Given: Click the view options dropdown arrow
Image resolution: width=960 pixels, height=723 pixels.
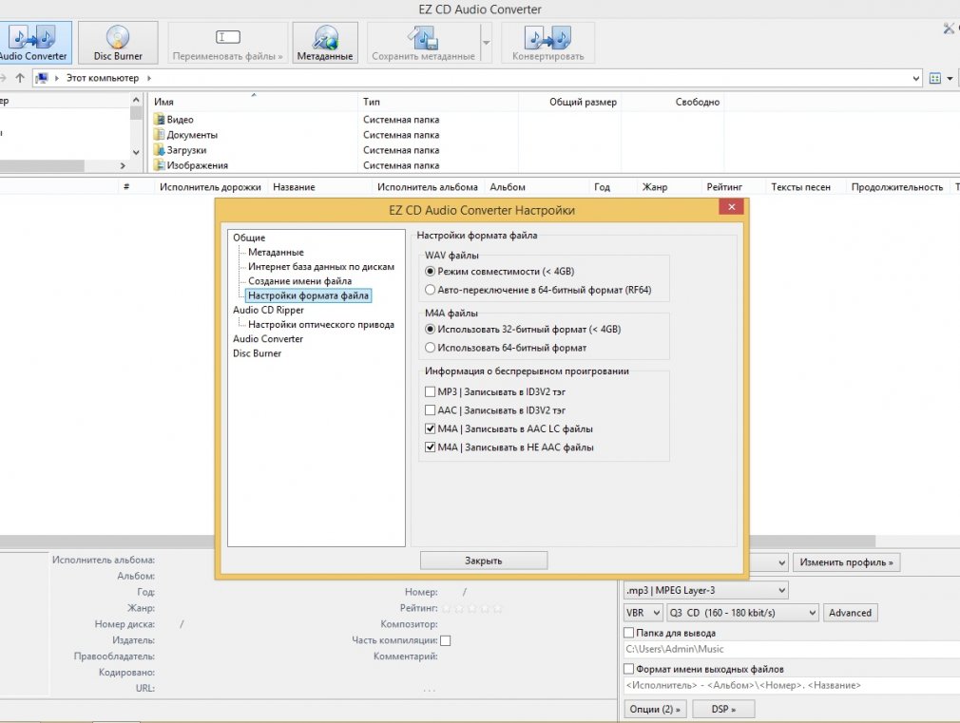Looking at the screenshot, I should click(950, 78).
